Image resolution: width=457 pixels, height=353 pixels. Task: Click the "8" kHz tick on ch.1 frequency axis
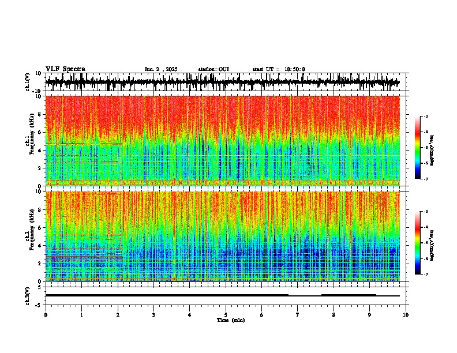coord(40,114)
